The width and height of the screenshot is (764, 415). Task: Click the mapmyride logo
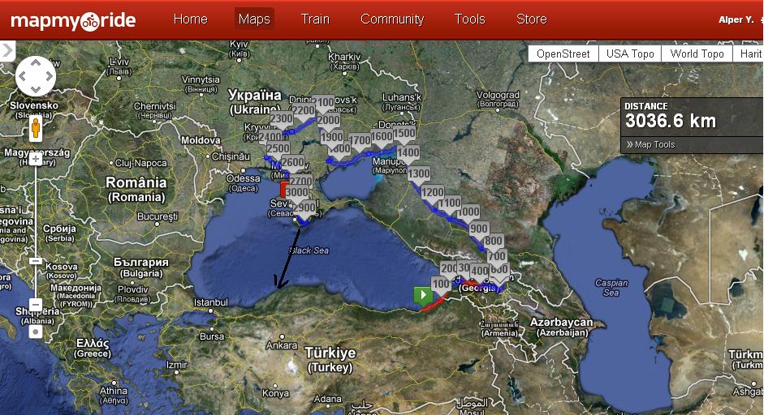pyautogui.click(x=73, y=20)
